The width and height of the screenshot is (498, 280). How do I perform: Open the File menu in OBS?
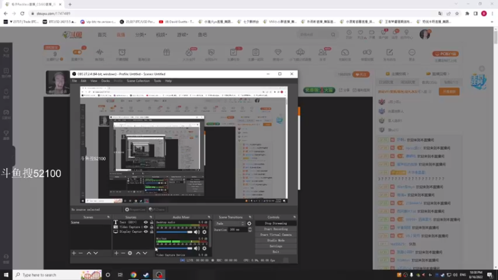[x=74, y=81]
